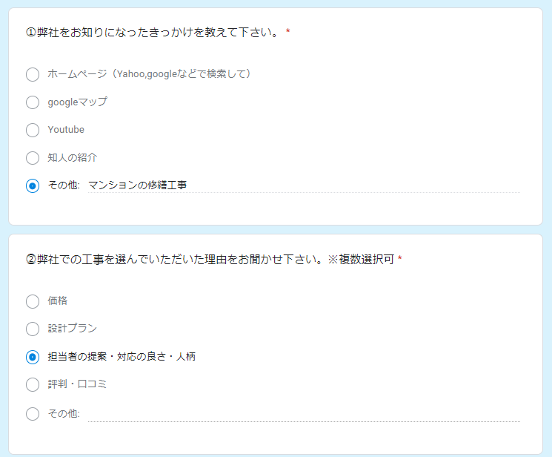Select the 価格 radio option
The image size is (552, 457).
[x=33, y=301]
